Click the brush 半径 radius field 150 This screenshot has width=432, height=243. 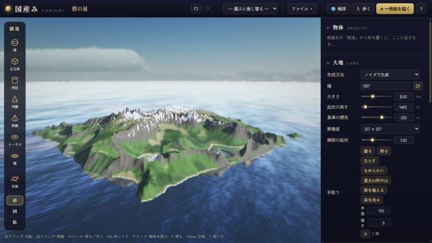[x=379, y=211]
